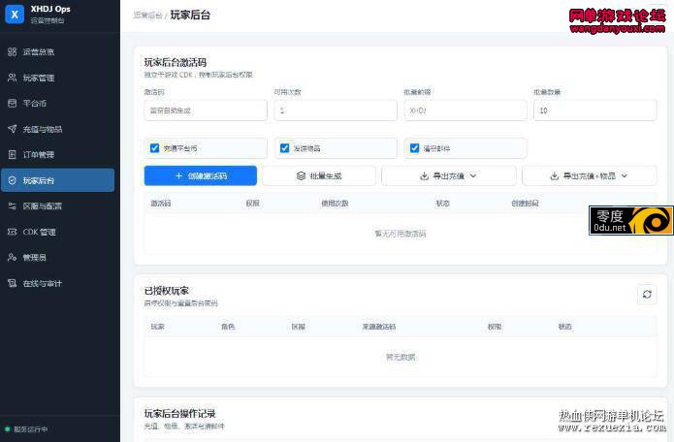This screenshot has height=442, width=674.
Task: Click the 创建时间 column header
Action: point(525,204)
